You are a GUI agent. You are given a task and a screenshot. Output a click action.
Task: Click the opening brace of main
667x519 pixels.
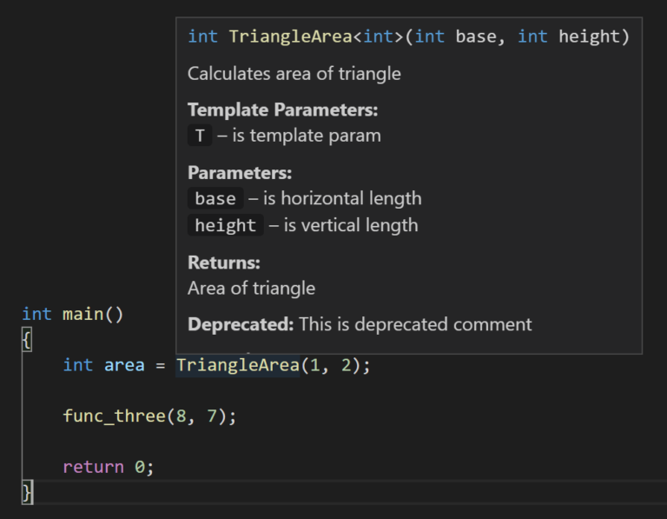coord(27,340)
